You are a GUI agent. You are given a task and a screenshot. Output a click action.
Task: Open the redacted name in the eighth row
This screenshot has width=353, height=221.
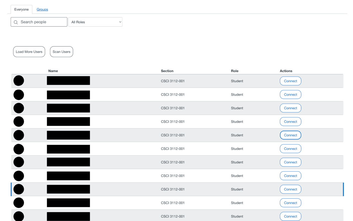coord(68,176)
